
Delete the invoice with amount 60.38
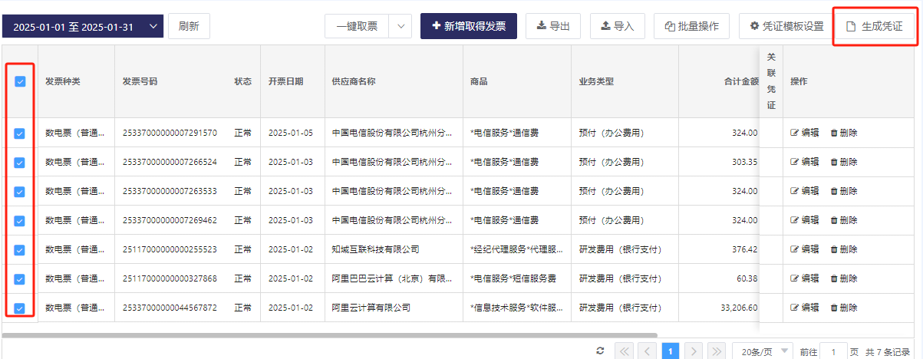coord(844,278)
